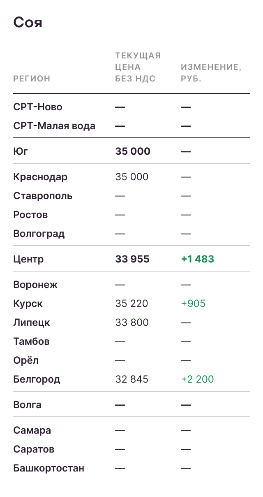Click the Волга region group name
Image resolution: width=263 pixels, height=497 pixels.
(27, 405)
